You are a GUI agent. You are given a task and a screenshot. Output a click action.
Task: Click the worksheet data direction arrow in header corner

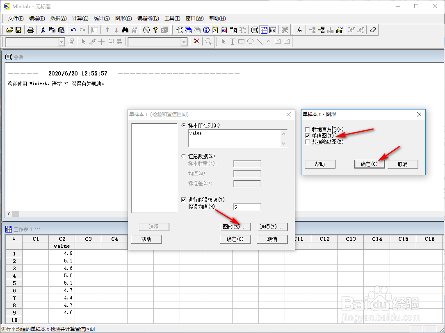point(14,239)
